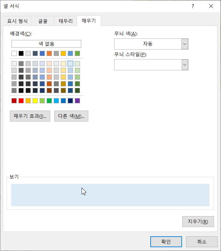Select the green standard color swatch
The image size is (221, 251).
point(49,101)
